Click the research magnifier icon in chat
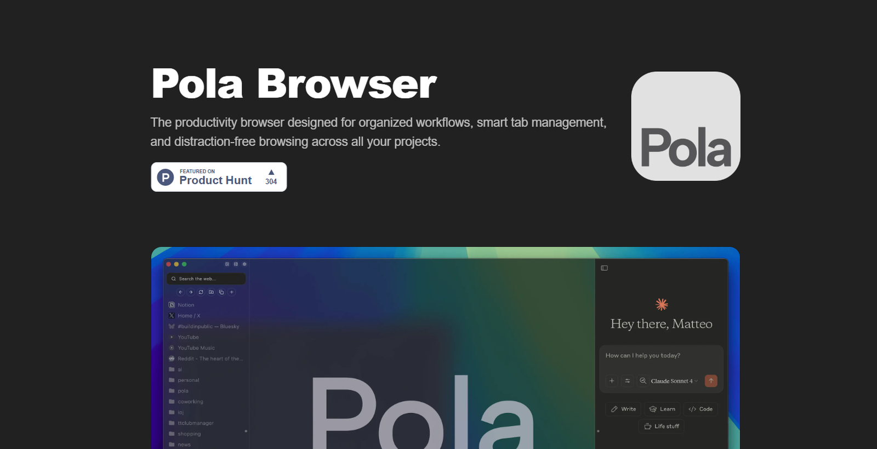 click(x=643, y=380)
